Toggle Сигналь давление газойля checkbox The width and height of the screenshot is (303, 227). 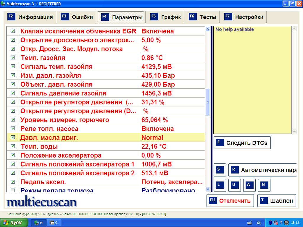click(13, 93)
